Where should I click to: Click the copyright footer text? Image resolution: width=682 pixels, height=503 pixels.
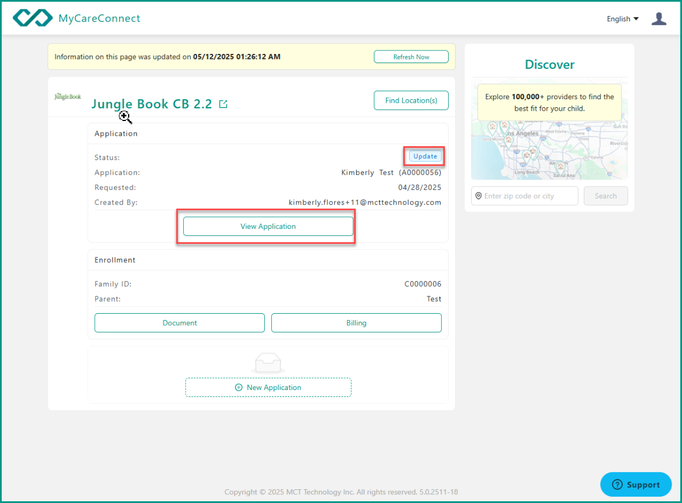[x=341, y=492]
